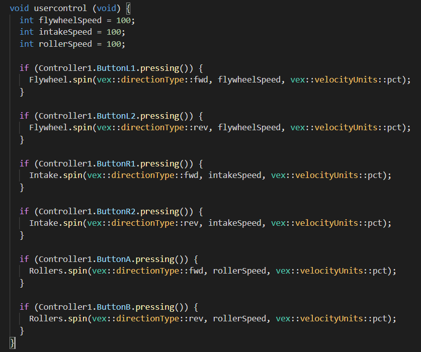The width and height of the screenshot is (421, 352).
Task: Click rev in the Intake.spin line
Action: click(191, 223)
